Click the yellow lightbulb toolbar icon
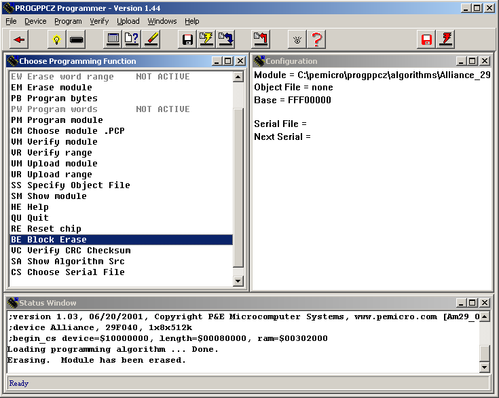Screen dimensions: 499x398 [x=56, y=39]
